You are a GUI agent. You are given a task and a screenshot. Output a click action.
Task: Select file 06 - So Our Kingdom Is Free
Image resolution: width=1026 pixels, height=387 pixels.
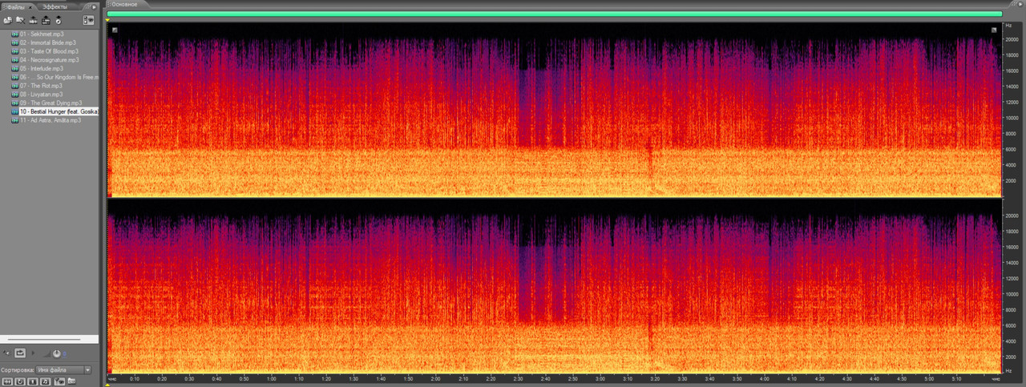click(59, 77)
